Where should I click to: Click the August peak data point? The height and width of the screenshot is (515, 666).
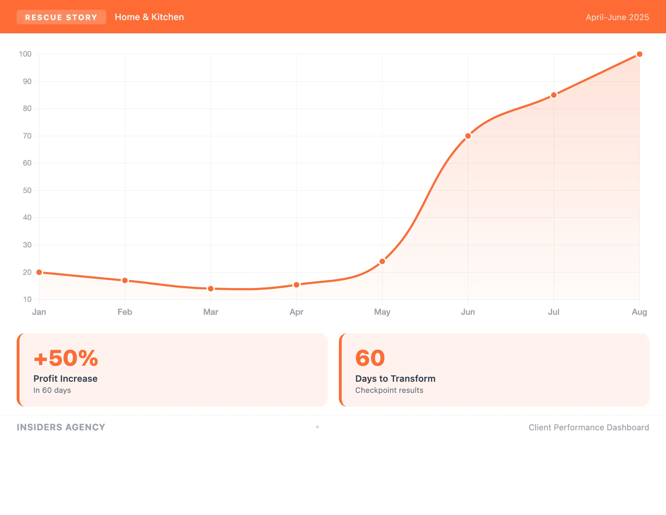click(639, 54)
